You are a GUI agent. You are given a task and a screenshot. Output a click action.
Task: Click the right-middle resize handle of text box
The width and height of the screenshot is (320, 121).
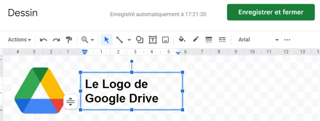pos(182,91)
